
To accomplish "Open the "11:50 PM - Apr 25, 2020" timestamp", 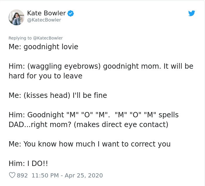I will point(67,175).
